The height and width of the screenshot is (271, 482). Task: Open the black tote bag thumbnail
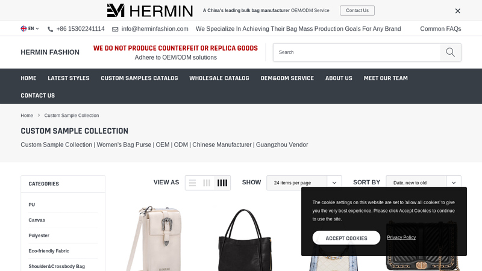point(245,240)
